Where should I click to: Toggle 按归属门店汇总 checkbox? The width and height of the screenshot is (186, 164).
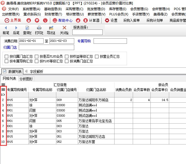pyautogui.click(x=6, y=56)
